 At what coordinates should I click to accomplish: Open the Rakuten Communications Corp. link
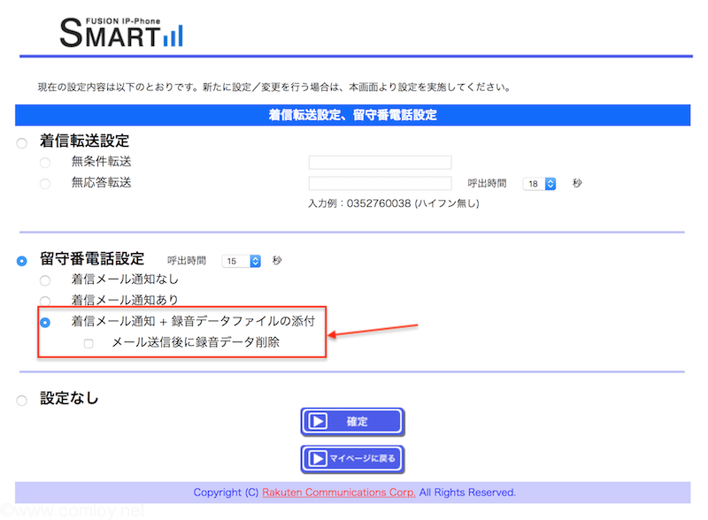coord(339,492)
